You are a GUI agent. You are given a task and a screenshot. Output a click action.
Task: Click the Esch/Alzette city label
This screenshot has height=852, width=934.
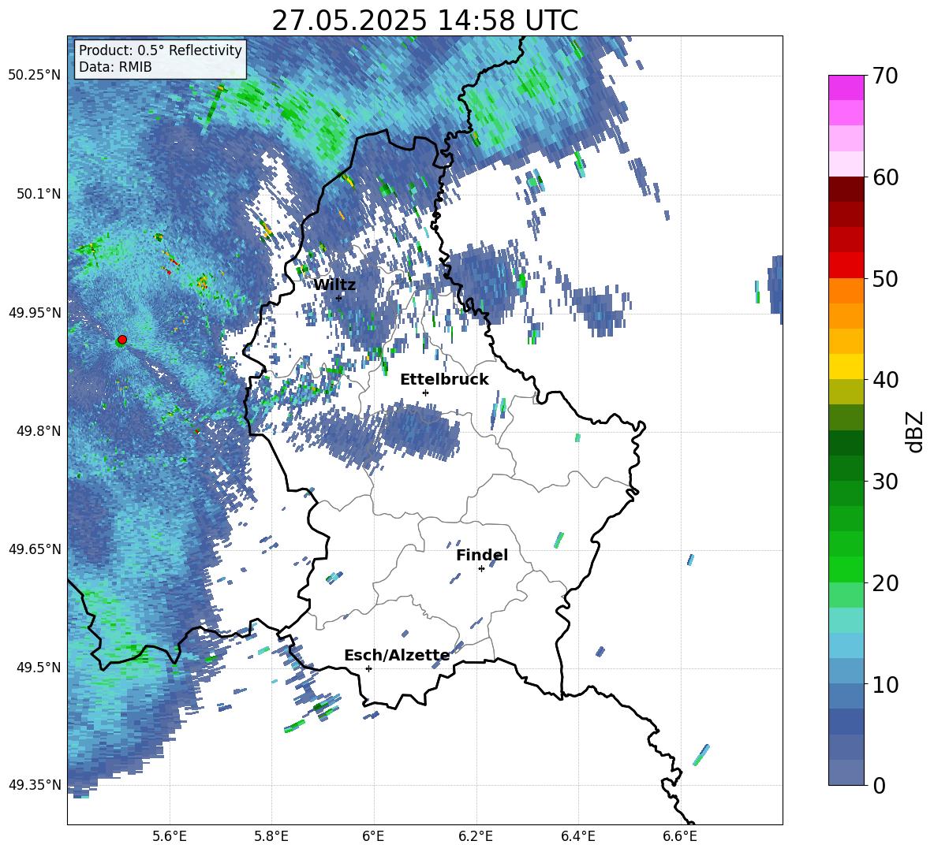[397, 655]
